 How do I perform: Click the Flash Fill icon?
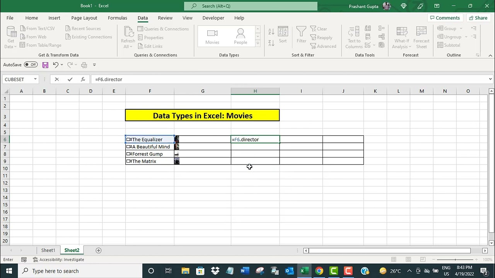(368, 29)
